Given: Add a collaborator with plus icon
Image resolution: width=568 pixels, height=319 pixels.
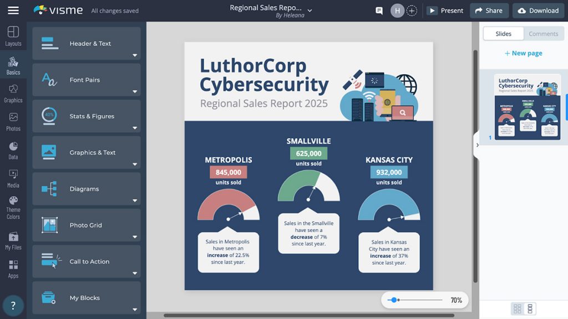Looking at the screenshot, I should pyautogui.click(x=412, y=11).
